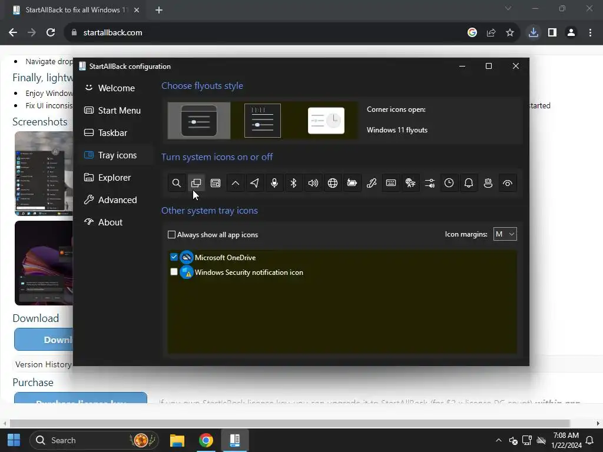The height and width of the screenshot is (452, 603).
Task: Uncheck the Microsoft OneDrive checkbox
Action: pos(174,257)
